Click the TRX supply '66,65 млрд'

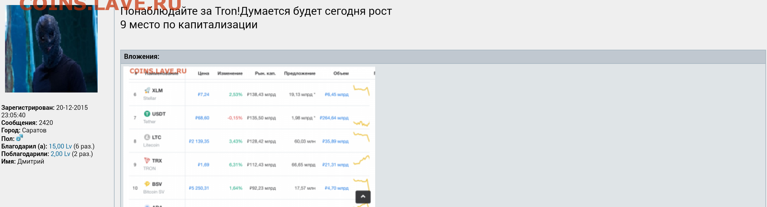click(x=303, y=165)
